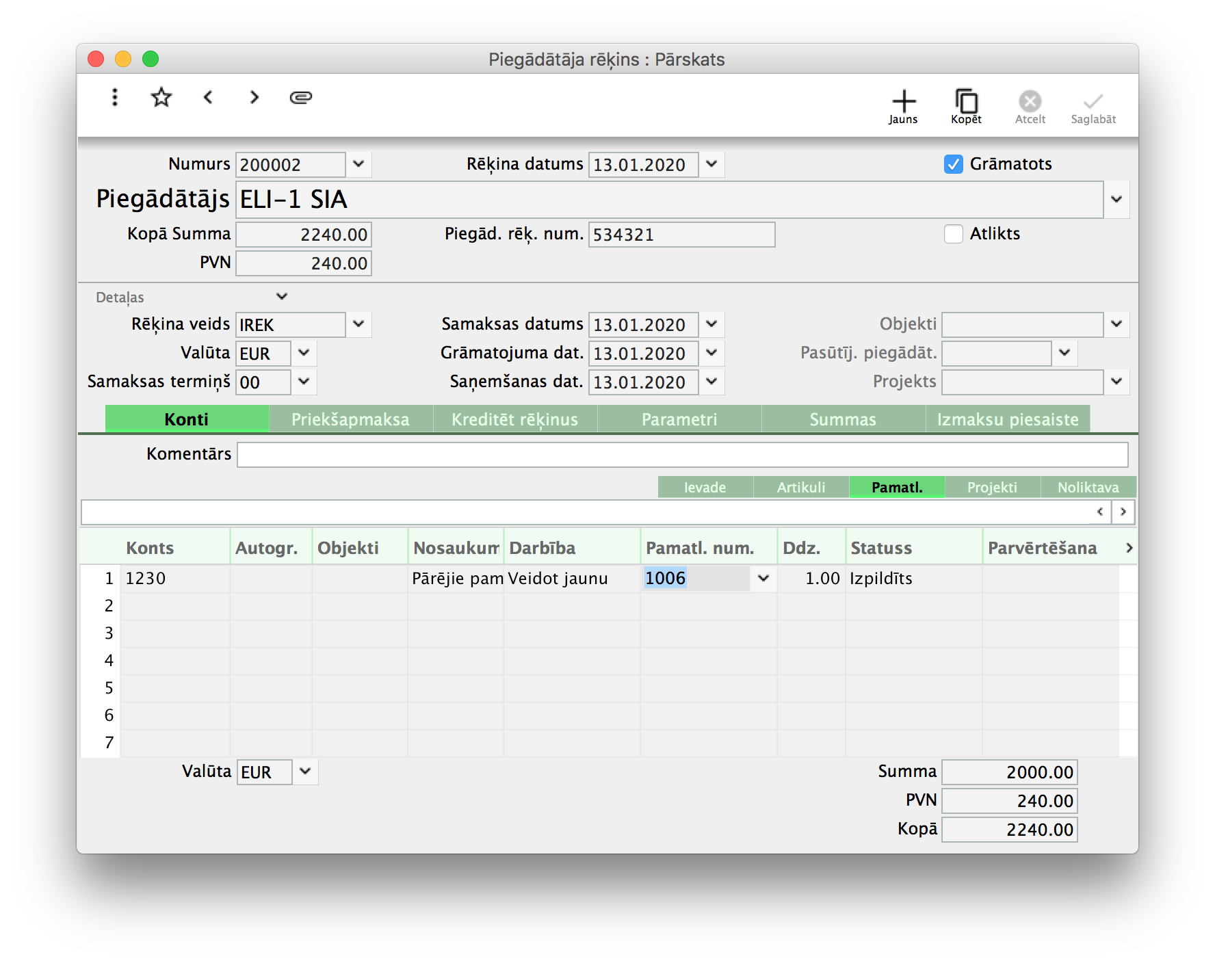Switch to the Projekti sub-tab
1215x963 pixels.
[x=993, y=487]
